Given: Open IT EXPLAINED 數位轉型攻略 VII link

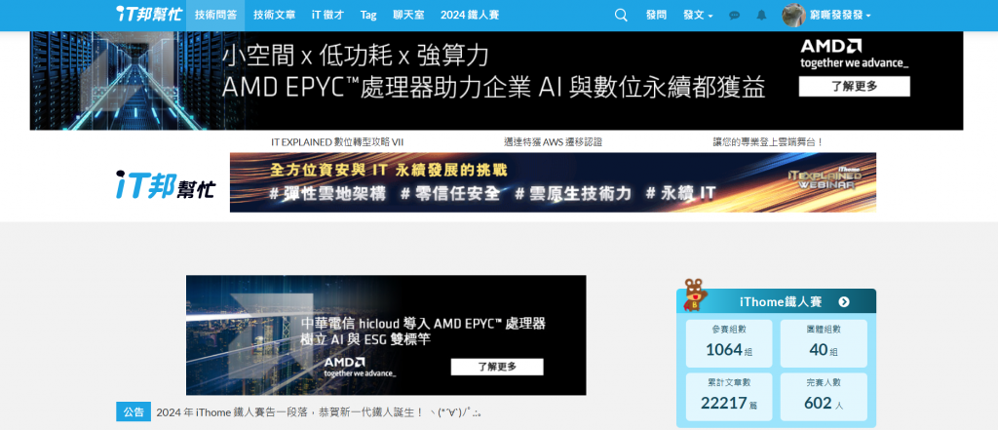Looking at the screenshot, I should pyautogui.click(x=337, y=142).
